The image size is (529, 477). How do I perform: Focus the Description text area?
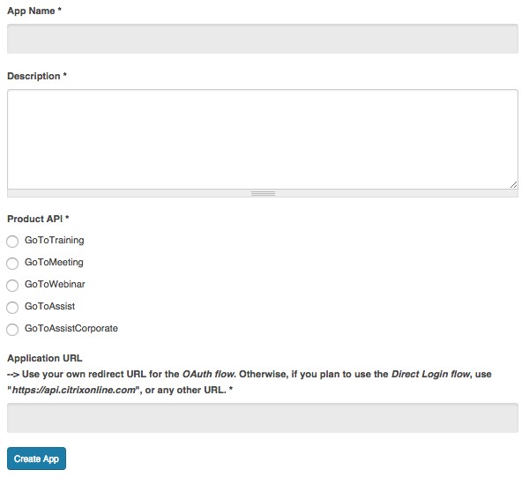tap(263, 139)
